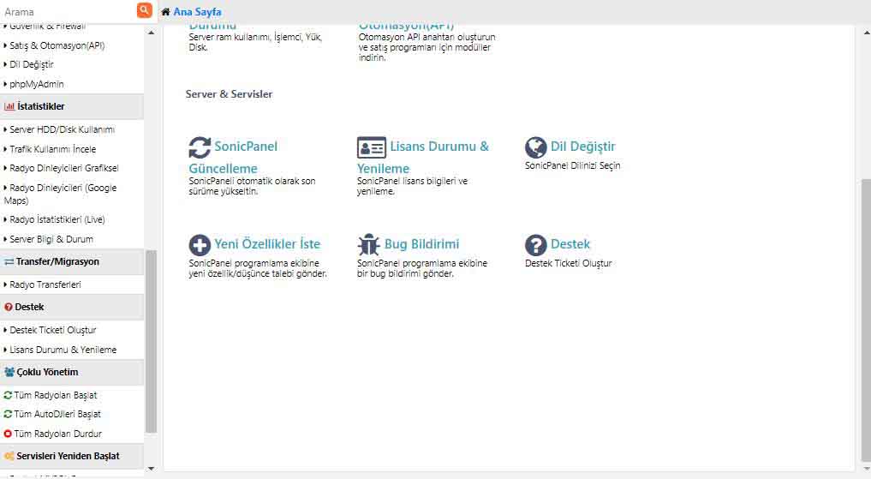This screenshot has width=871, height=479.
Task: Click Tüm Radyoları Durdur text in sidebar
Action: 57,434
